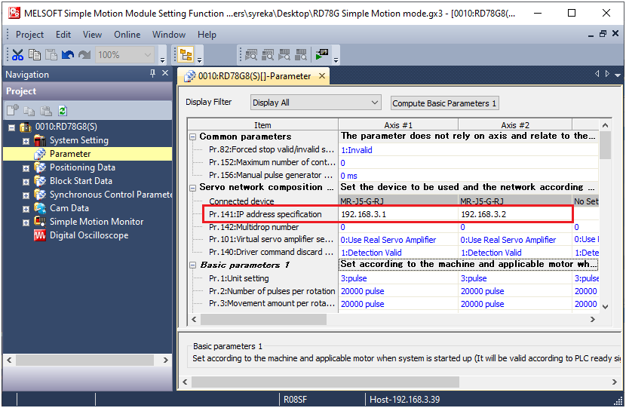Expand the Positioning Data node

pos(26,168)
